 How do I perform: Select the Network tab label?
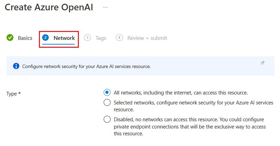click(64, 38)
